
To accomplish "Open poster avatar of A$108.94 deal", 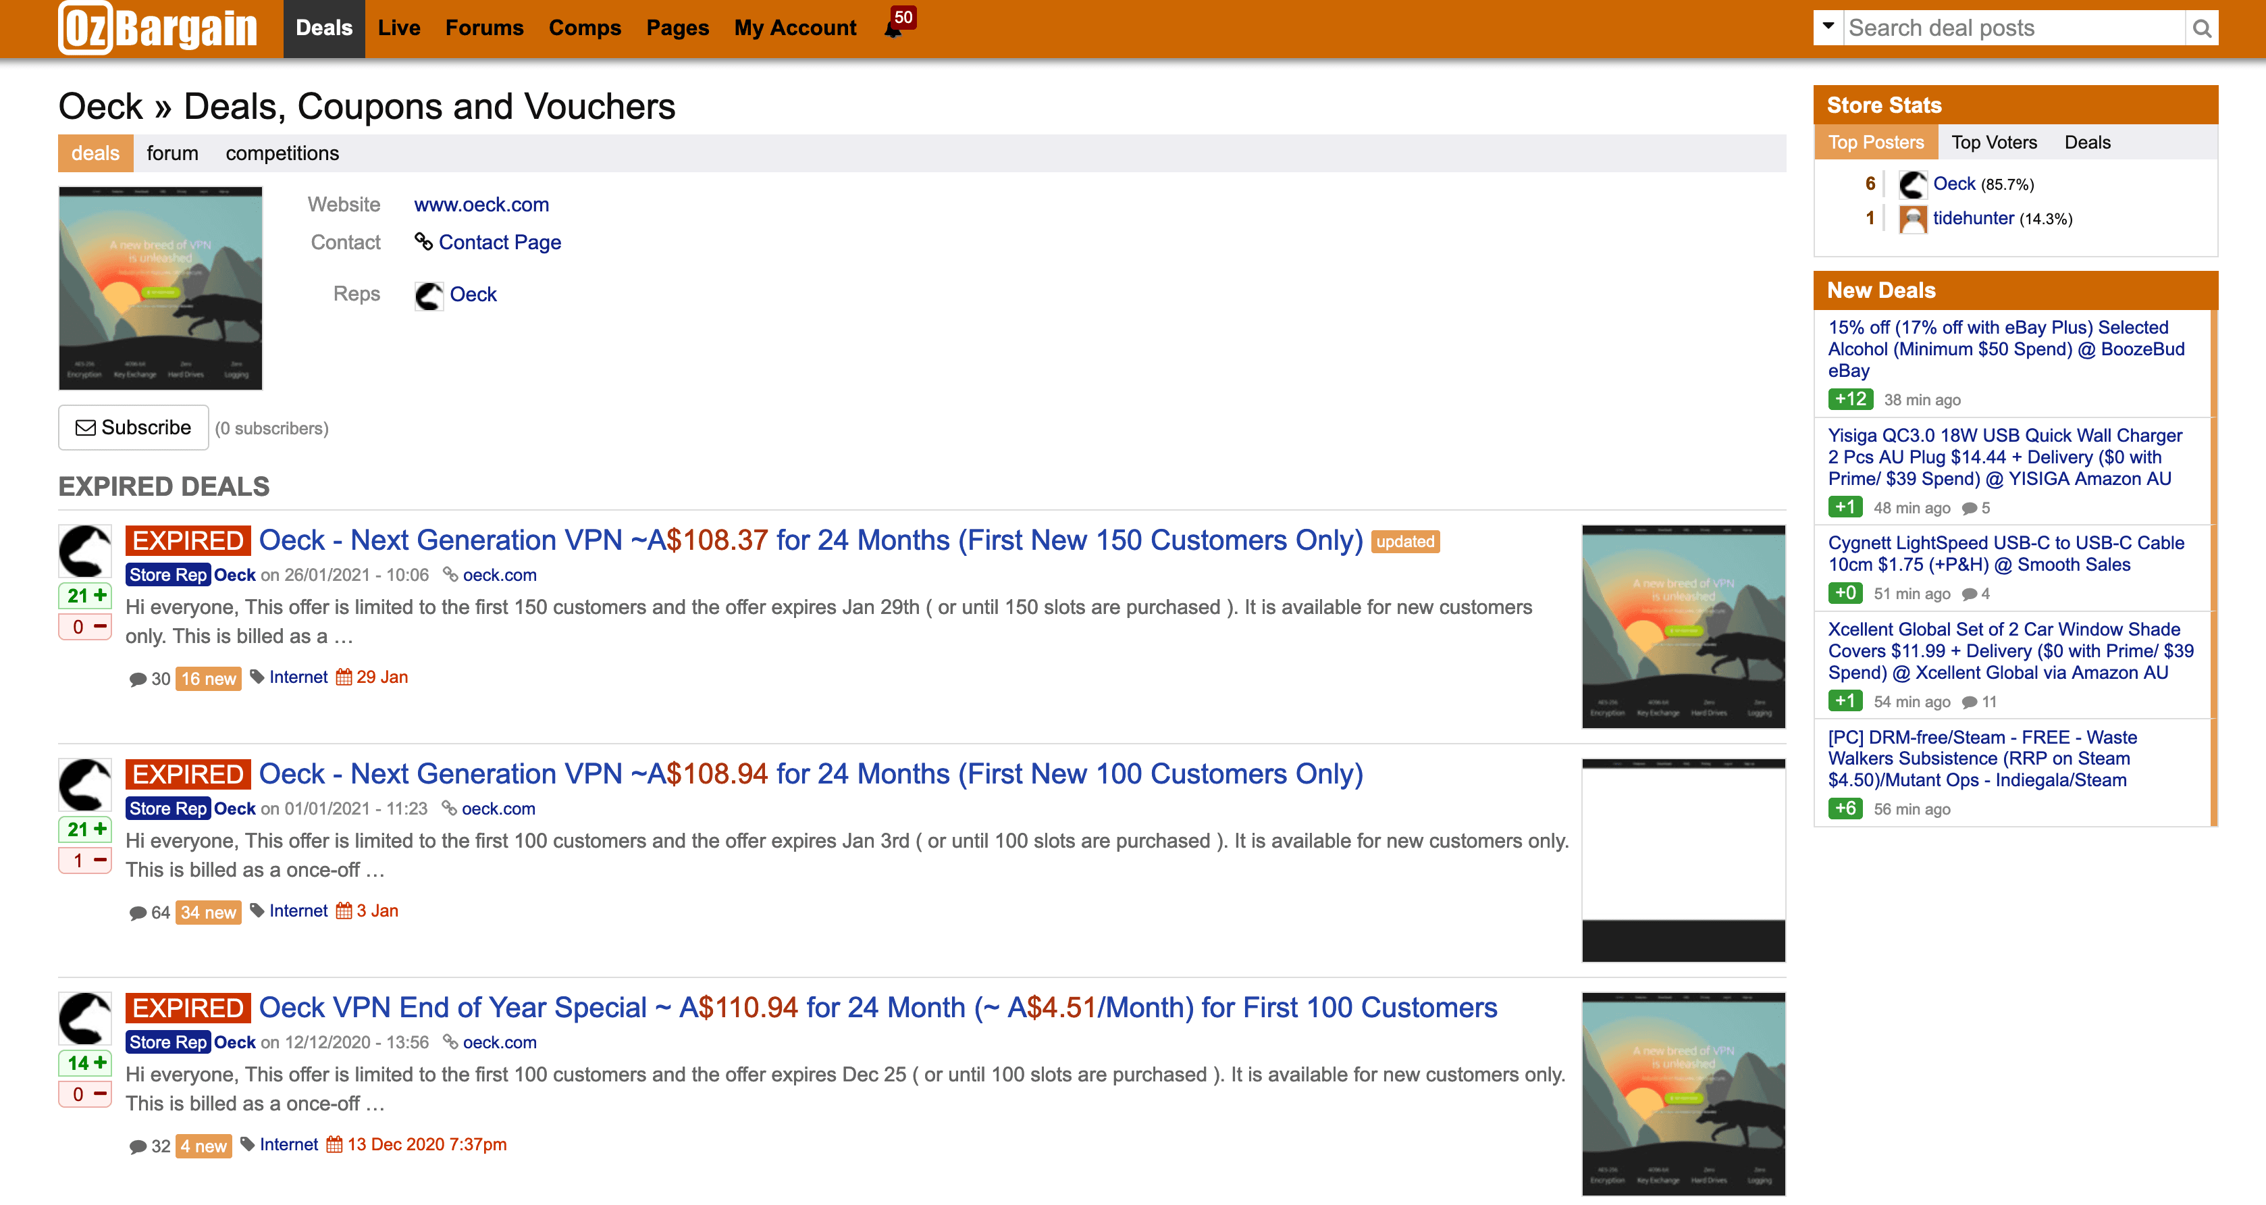I will click(x=85, y=785).
